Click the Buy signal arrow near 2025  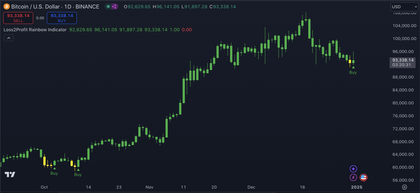point(353,67)
